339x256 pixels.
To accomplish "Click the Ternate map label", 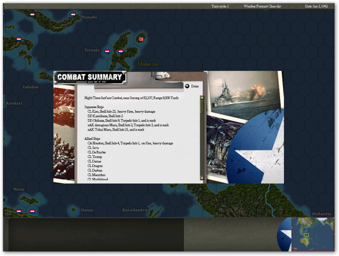I will pyautogui.click(x=92, y=50).
